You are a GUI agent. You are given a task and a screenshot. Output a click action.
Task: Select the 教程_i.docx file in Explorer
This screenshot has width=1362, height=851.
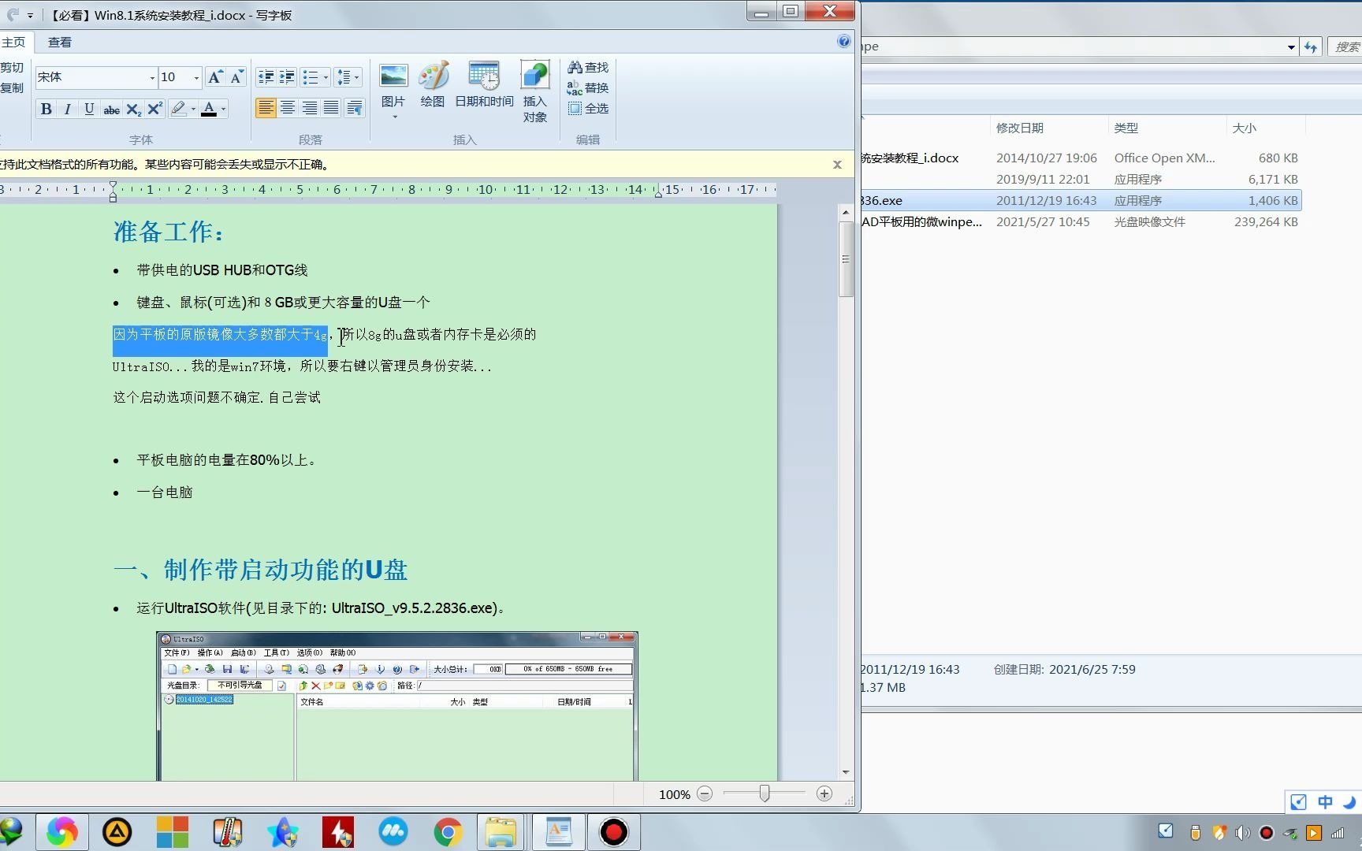1080,158
